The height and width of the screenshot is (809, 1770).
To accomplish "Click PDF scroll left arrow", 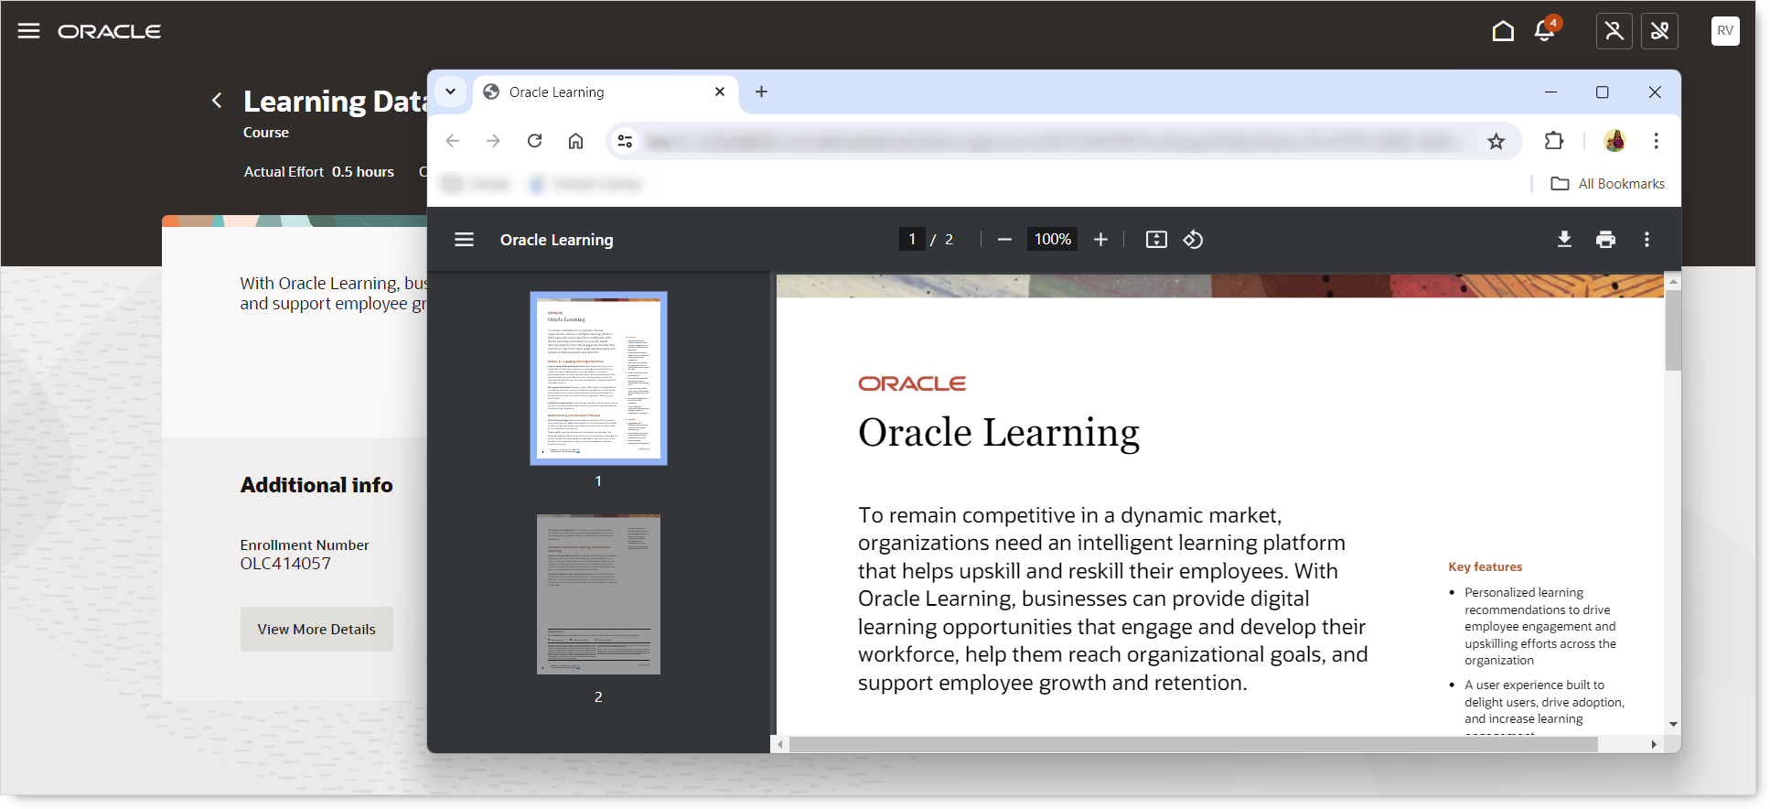I will (x=780, y=745).
